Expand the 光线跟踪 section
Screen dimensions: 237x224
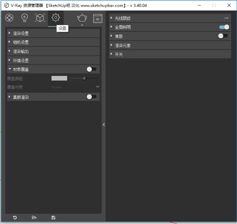pyautogui.click(x=170, y=18)
